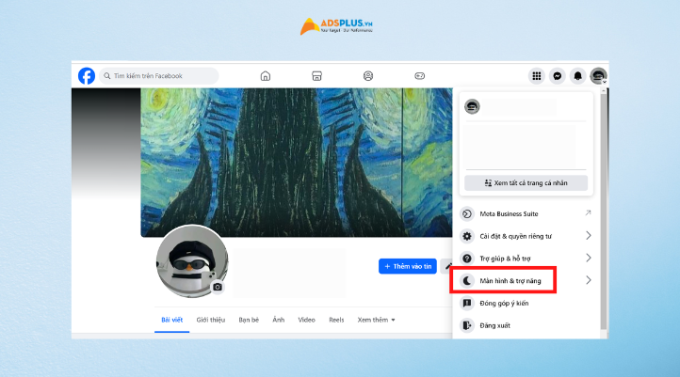
Task: Click the profile avatar in account menu
Action: point(472,106)
